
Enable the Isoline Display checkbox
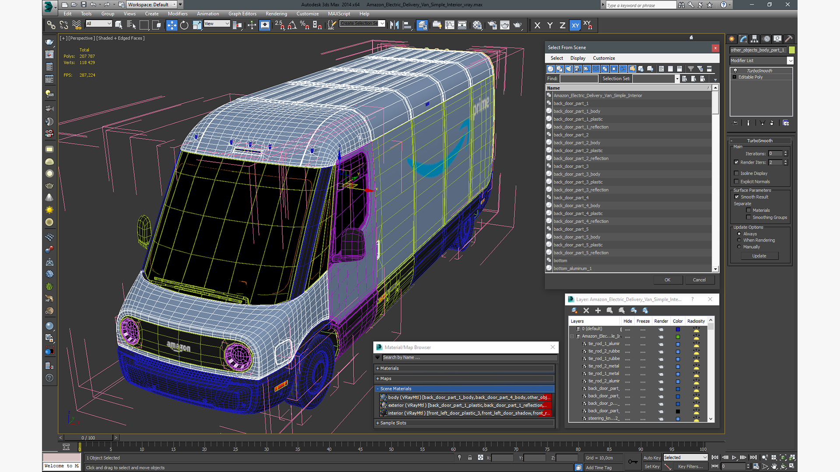click(736, 173)
